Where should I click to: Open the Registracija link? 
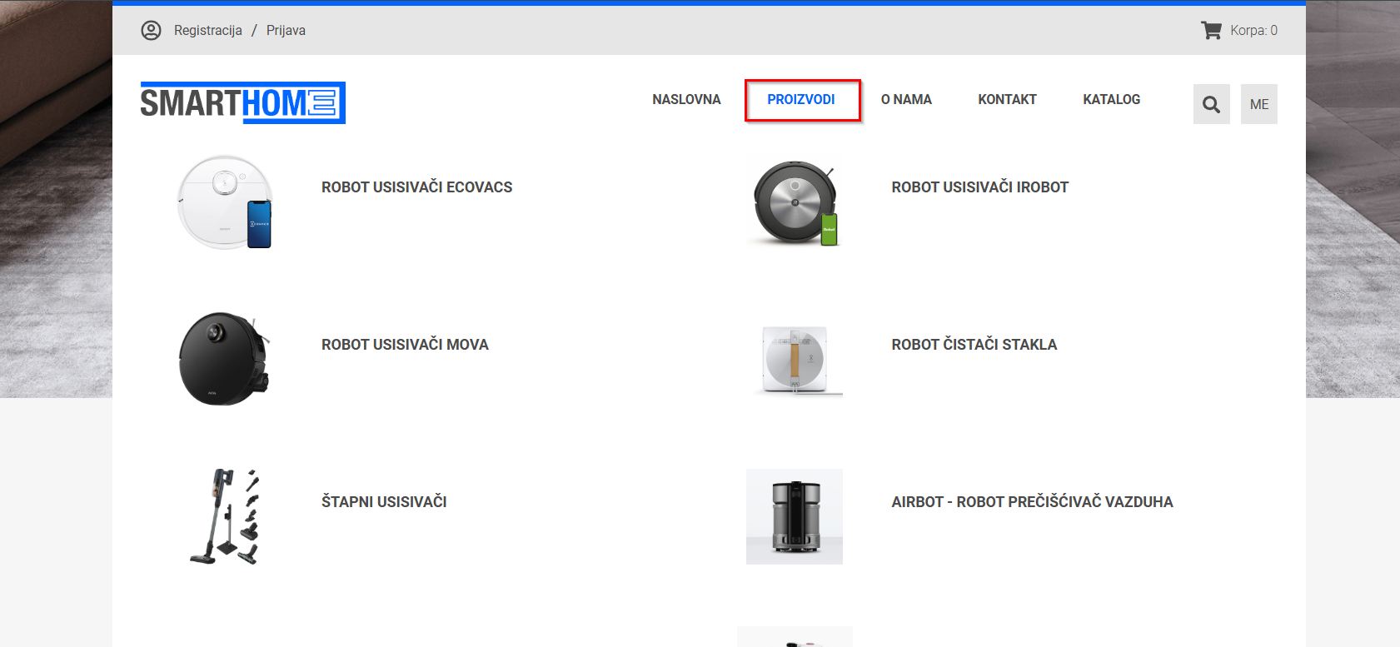[207, 31]
